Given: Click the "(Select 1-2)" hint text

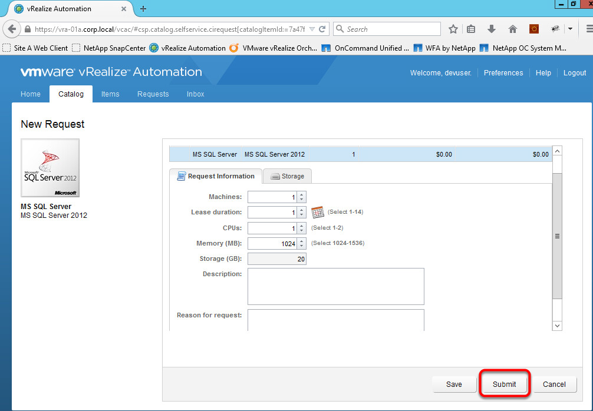Looking at the screenshot, I should (327, 228).
